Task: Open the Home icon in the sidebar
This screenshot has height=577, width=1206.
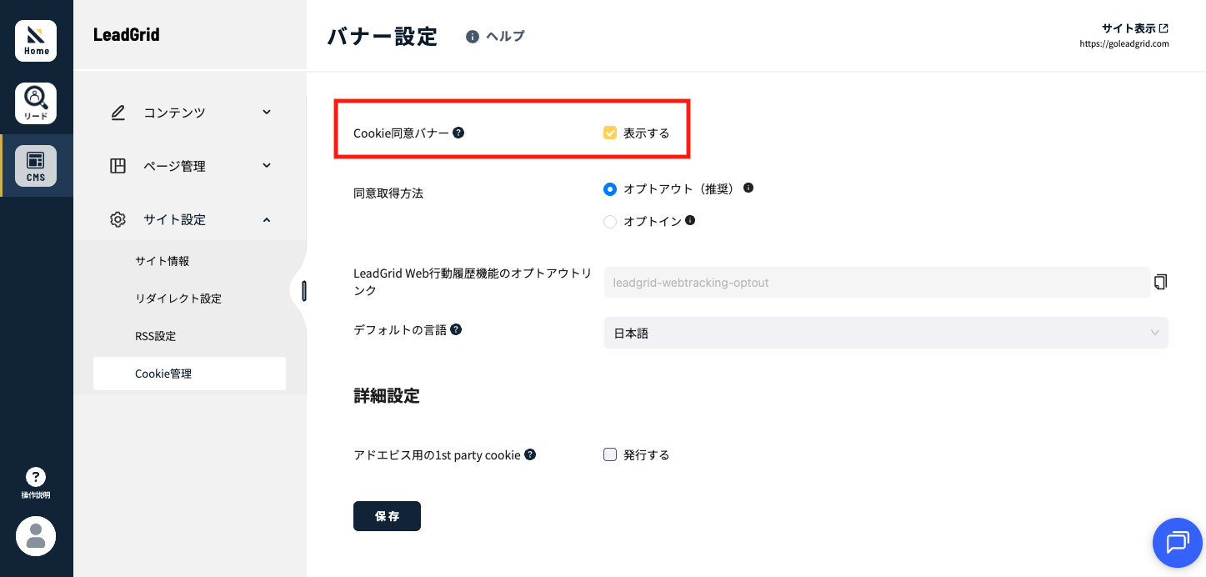Action: [36, 41]
